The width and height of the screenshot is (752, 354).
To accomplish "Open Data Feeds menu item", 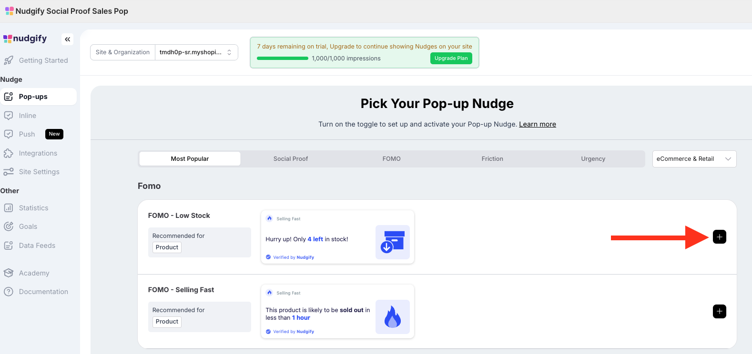I will pyautogui.click(x=38, y=246).
